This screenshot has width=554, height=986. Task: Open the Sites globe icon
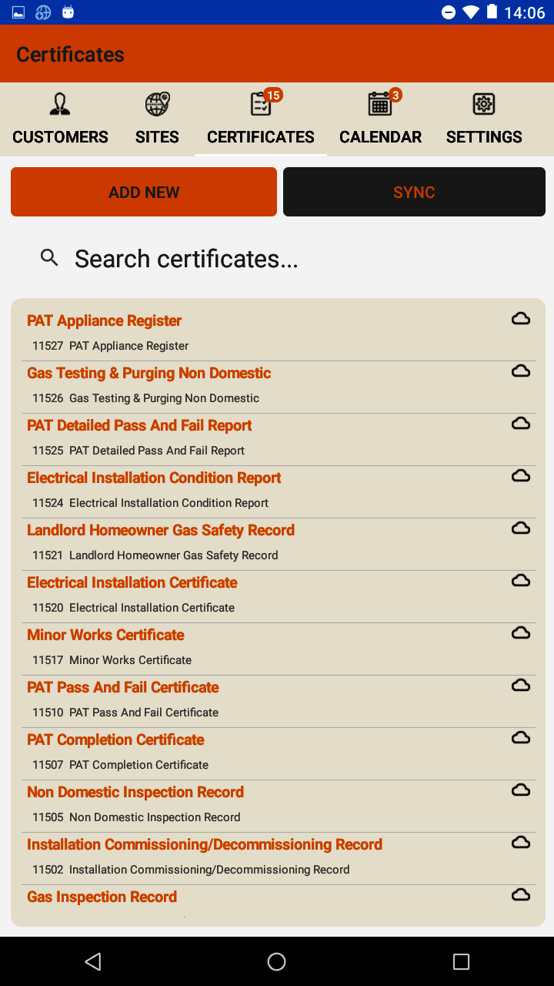pyautogui.click(x=157, y=104)
